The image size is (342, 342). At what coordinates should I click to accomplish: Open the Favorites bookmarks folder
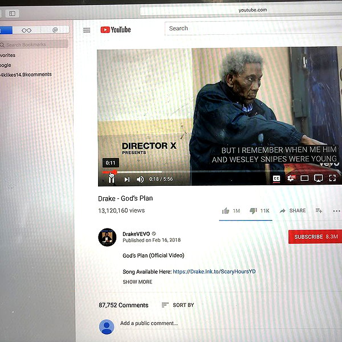[7, 55]
